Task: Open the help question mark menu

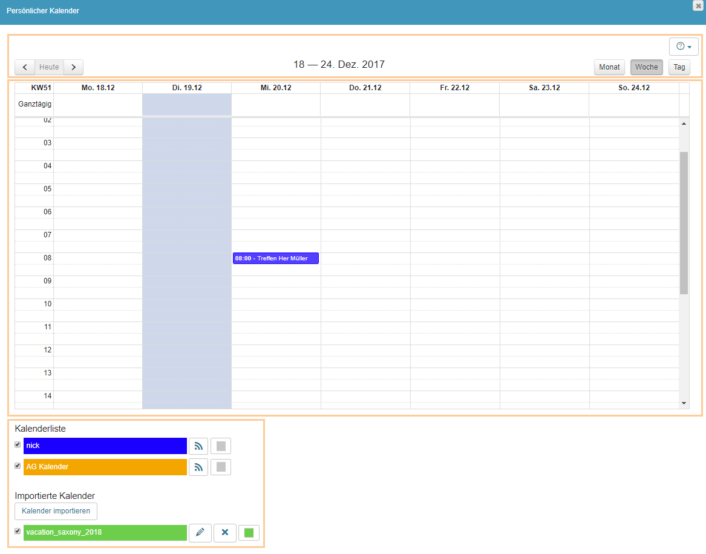Action: click(x=680, y=46)
